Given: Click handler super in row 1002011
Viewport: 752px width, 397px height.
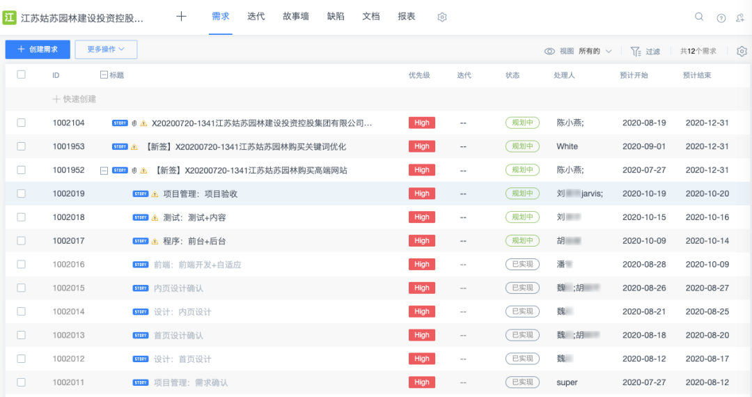Looking at the screenshot, I should pyautogui.click(x=567, y=382).
